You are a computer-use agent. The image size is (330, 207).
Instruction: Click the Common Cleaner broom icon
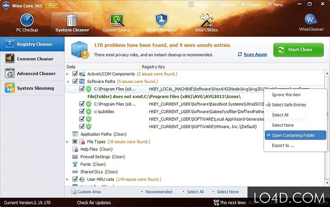pyautogui.click(x=9, y=58)
